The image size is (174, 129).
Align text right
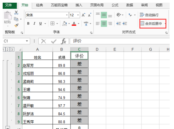tap(110, 23)
